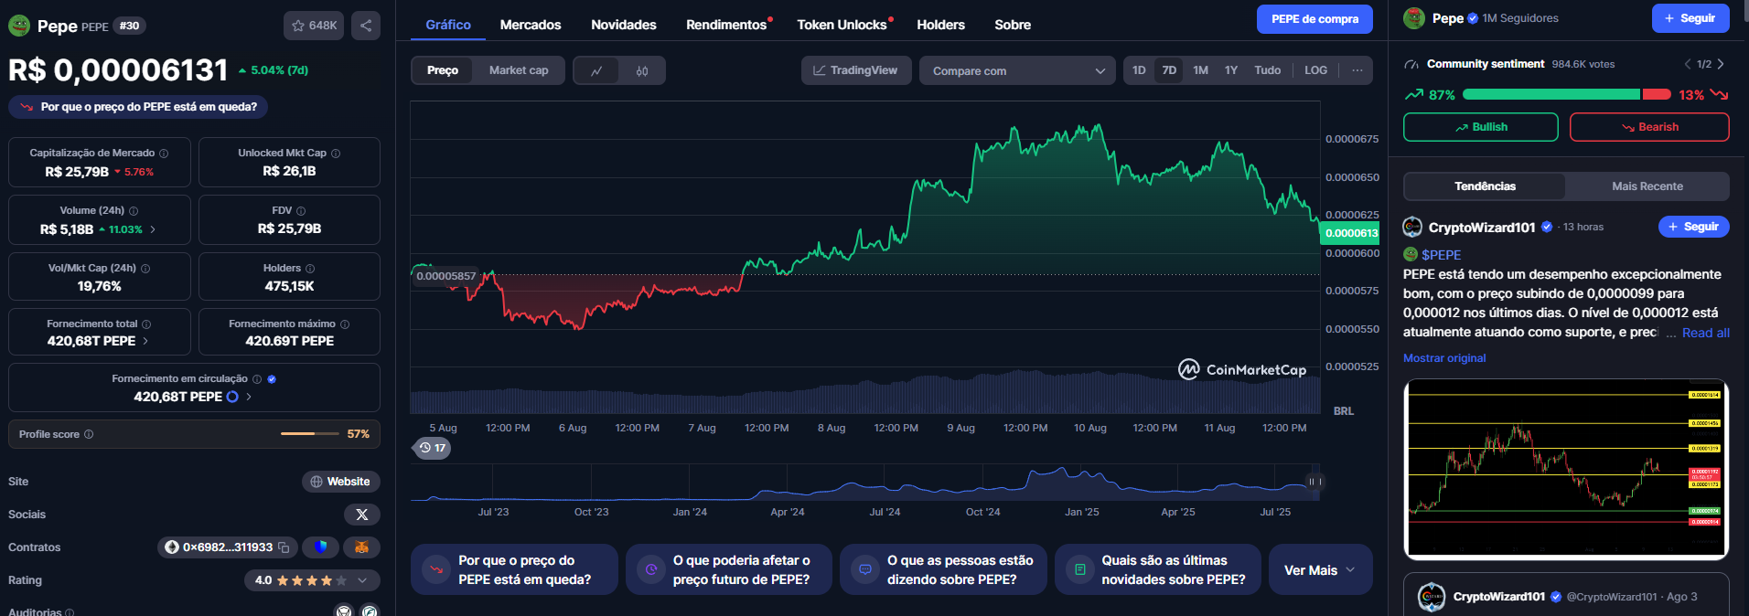This screenshot has width=1749, height=616.
Task: Add token to MetaMask via fox icon
Action: [361, 547]
